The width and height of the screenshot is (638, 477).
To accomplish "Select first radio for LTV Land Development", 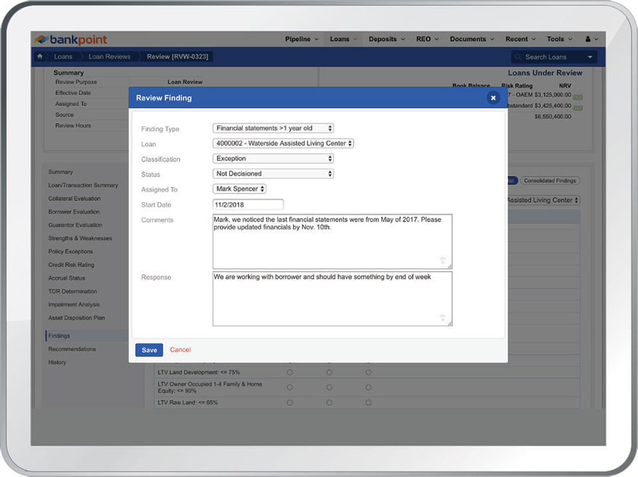I will coord(290,372).
